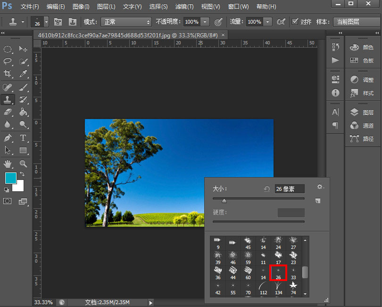The image size is (382, 307).
Task: Select the Lasso tool
Action: point(8,61)
